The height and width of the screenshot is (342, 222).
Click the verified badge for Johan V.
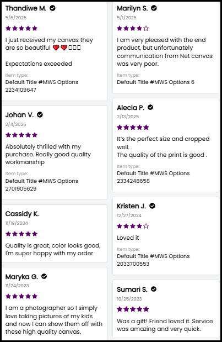(40, 114)
